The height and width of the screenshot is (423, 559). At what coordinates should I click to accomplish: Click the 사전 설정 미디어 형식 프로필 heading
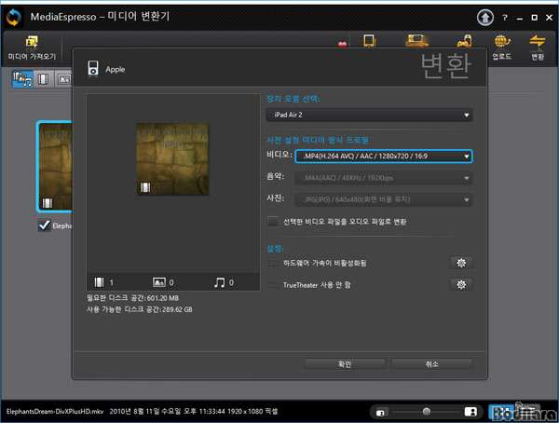coord(318,140)
